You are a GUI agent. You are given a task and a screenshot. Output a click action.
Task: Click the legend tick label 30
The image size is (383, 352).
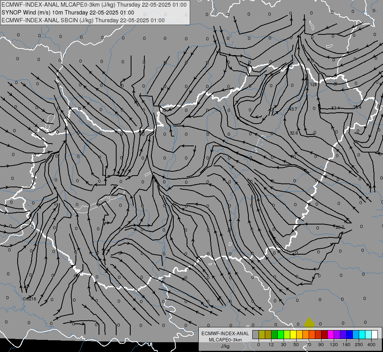click(x=283, y=345)
